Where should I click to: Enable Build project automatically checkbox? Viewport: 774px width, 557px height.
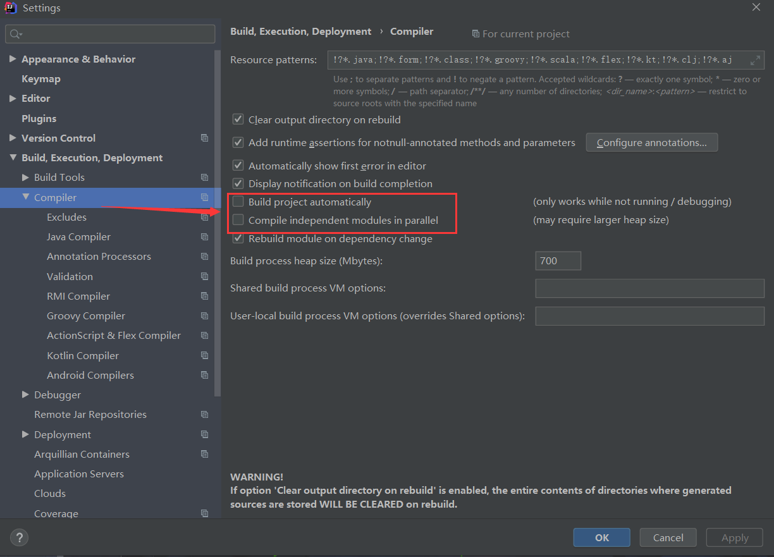(238, 202)
